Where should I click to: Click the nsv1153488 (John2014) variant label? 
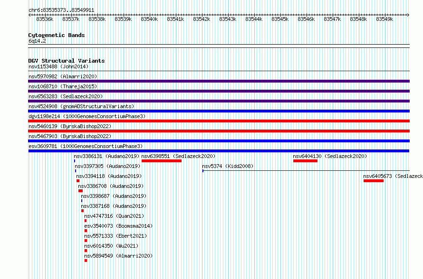click(x=58, y=66)
